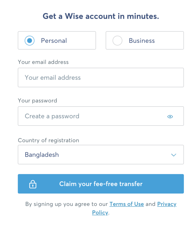194x226 pixels.
Task: Click the padlock icon on the claim button
Action: 33,184
